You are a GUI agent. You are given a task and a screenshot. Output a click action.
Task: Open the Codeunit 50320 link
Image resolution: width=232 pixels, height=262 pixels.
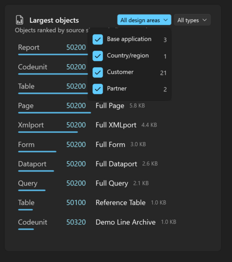click(76, 222)
